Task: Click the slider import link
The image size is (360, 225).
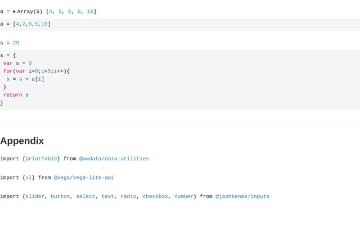Action: [35, 197]
